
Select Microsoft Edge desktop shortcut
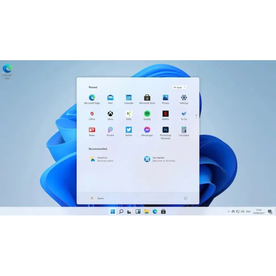click(7, 71)
